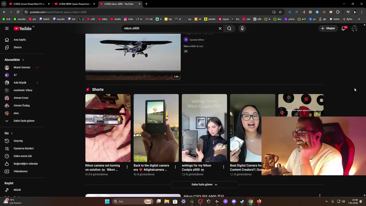Open Back to the digital camera era Short
This screenshot has height=206, width=366.
(x=156, y=128)
